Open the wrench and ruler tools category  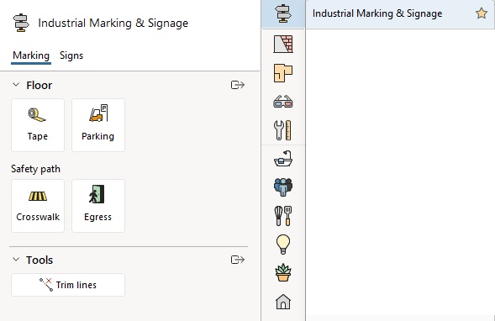tap(283, 130)
